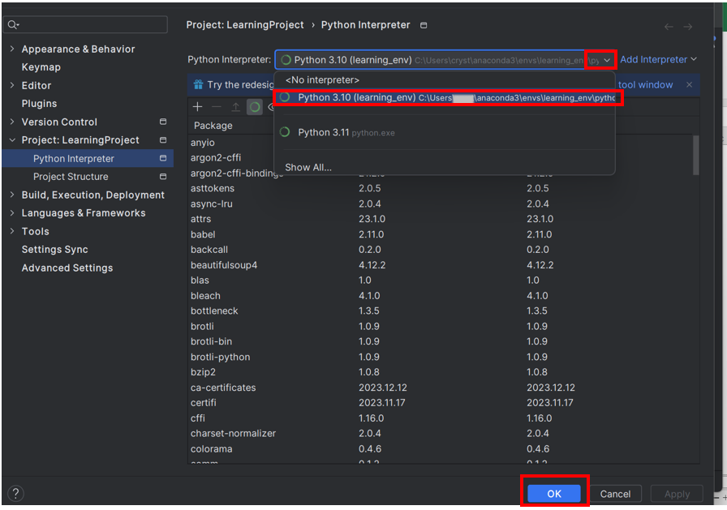Dismiss the redesign banner with the X
Viewport: 727px width, 510px height.
[690, 85]
